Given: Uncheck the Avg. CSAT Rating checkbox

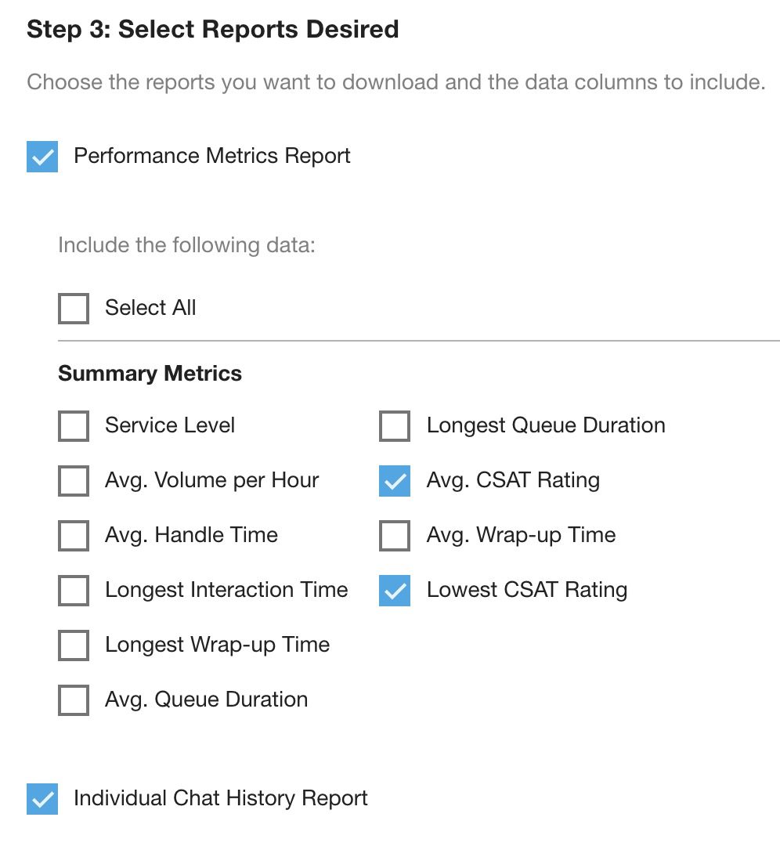Looking at the screenshot, I should [x=395, y=481].
